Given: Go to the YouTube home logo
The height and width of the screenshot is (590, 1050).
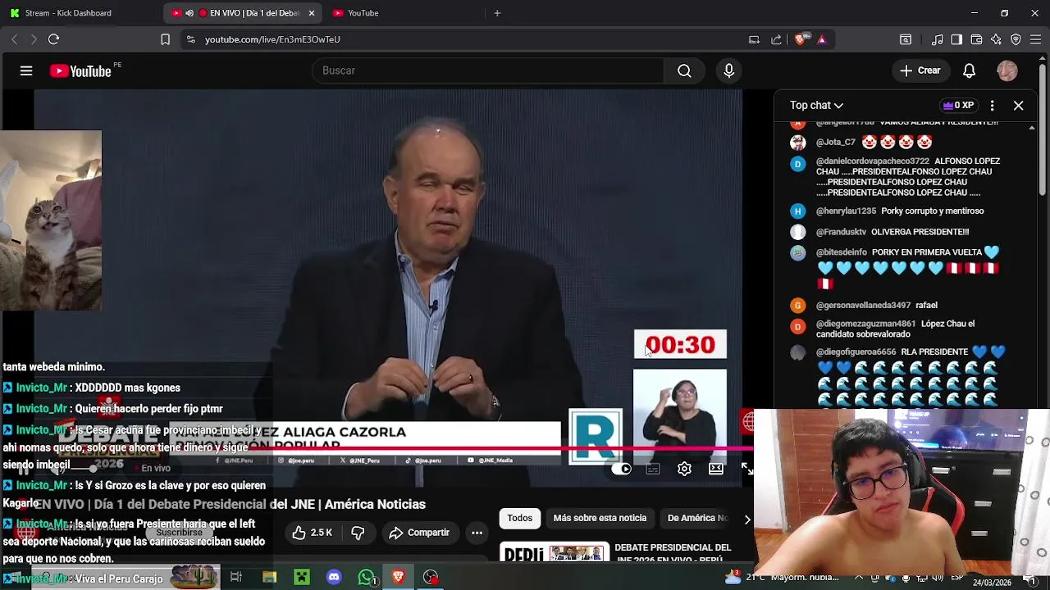Looking at the screenshot, I should point(80,71).
